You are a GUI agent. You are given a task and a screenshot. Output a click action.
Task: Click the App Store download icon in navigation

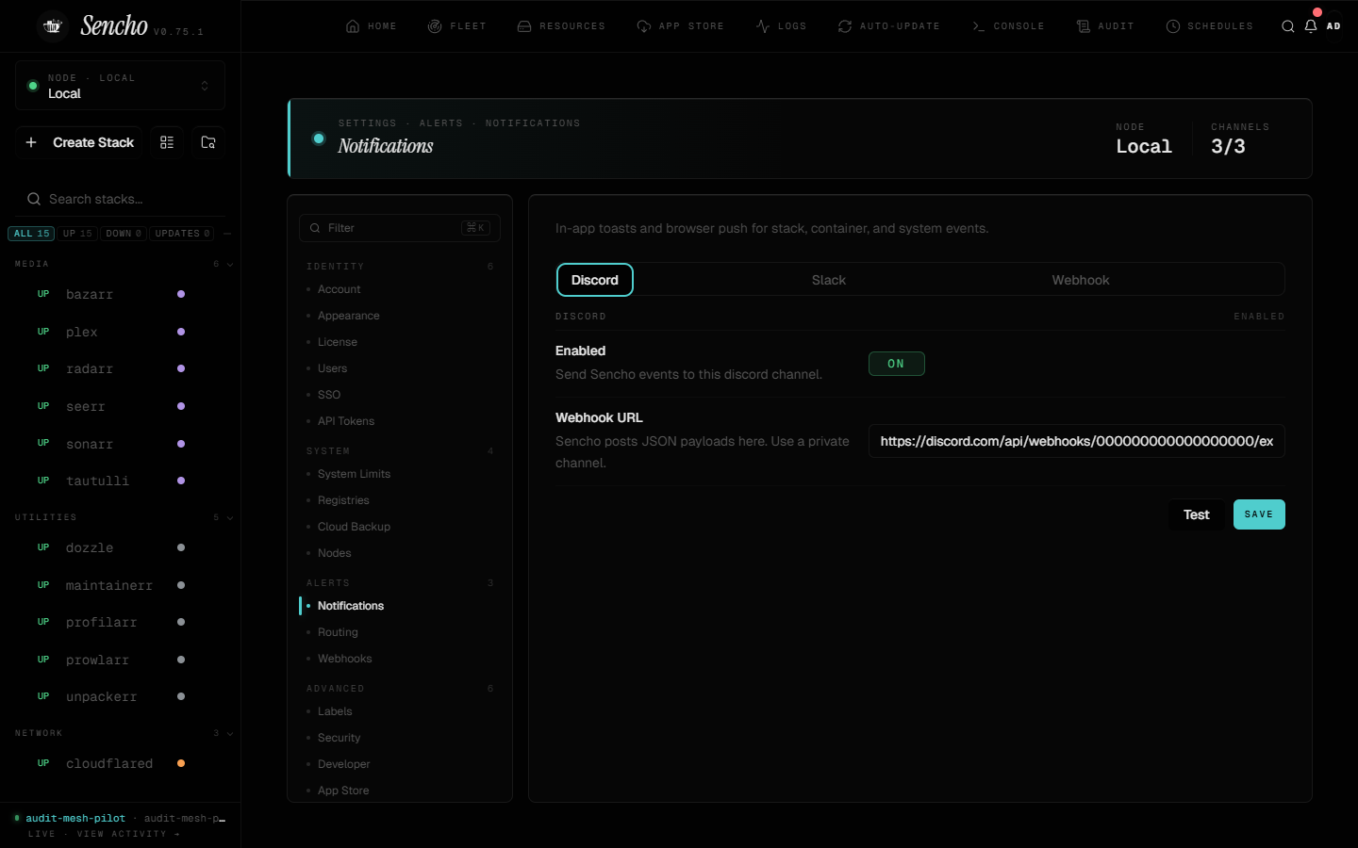[x=644, y=26]
